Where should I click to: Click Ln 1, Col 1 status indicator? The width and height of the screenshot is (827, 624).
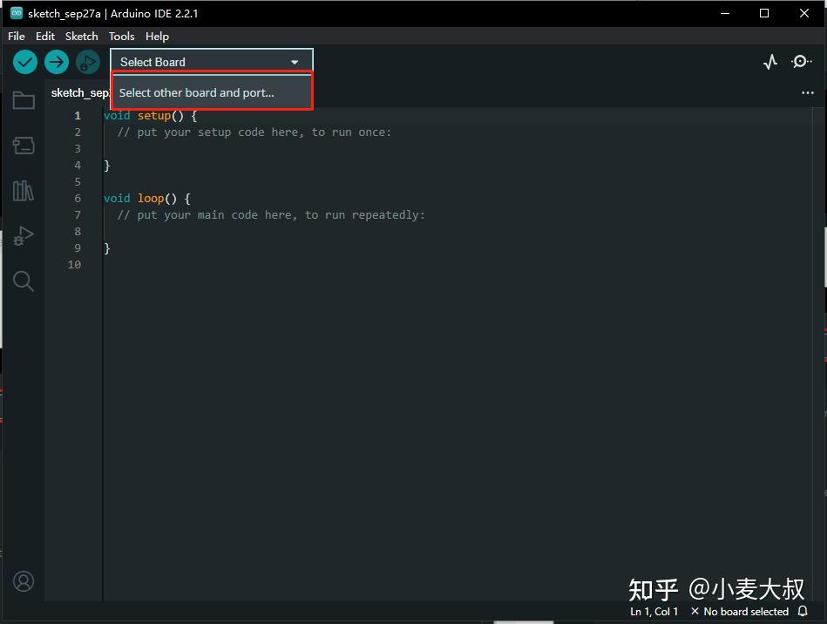[x=653, y=611]
